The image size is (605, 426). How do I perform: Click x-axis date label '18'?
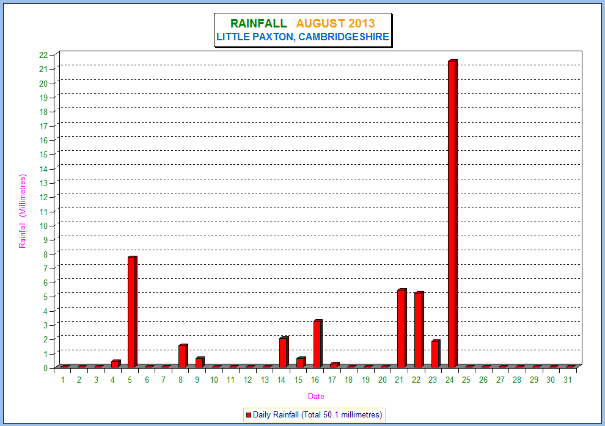pyautogui.click(x=348, y=380)
